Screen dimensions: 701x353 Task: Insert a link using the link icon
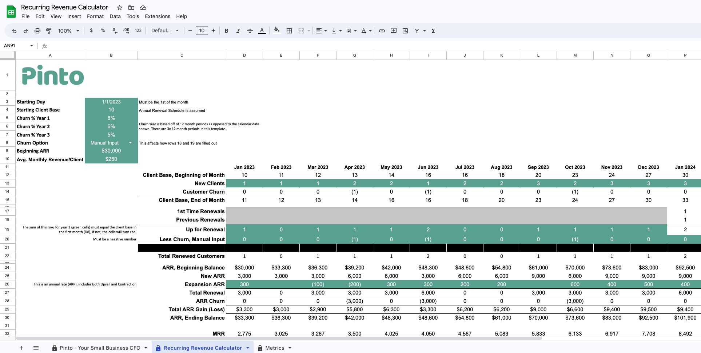(x=382, y=31)
